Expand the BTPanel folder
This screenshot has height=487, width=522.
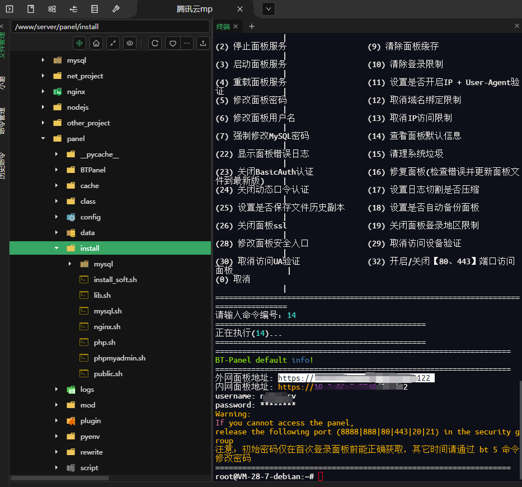[57, 170]
